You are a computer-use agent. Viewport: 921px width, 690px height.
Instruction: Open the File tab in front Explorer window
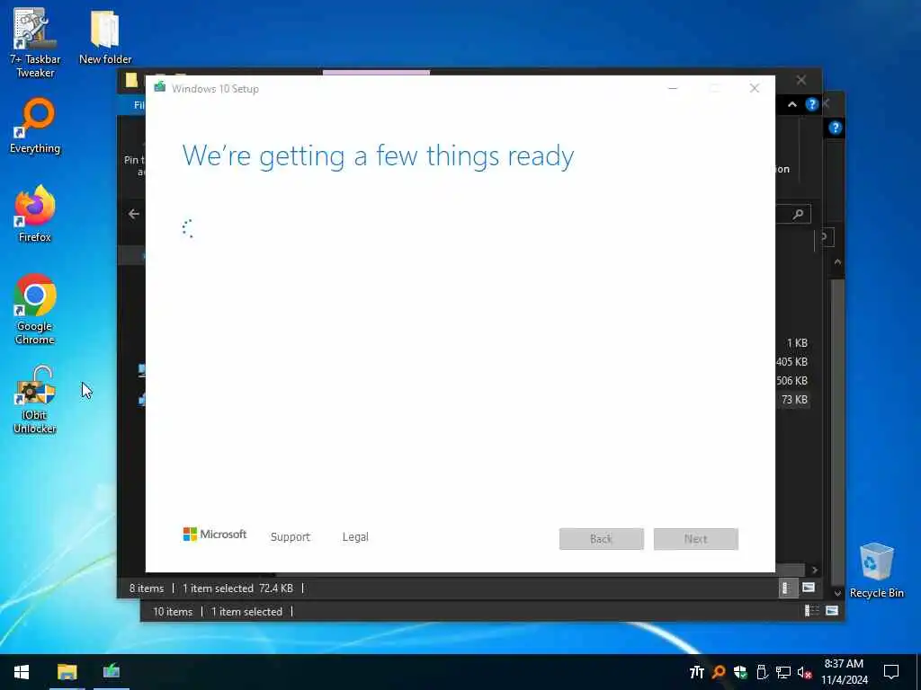click(x=139, y=105)
